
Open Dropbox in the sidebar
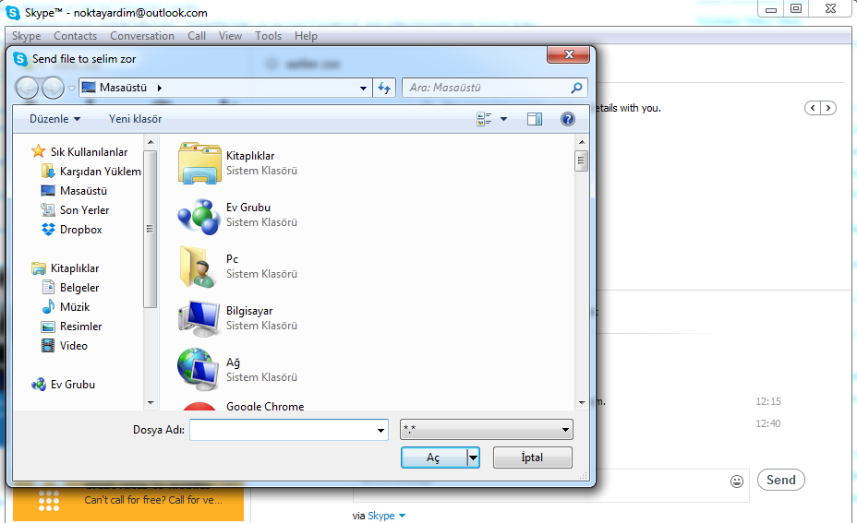tap(72, 230)
